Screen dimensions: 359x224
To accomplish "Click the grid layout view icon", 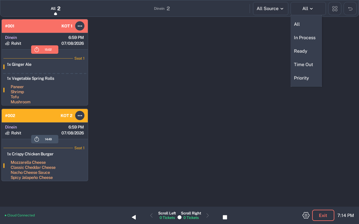I will pos(335,9).
